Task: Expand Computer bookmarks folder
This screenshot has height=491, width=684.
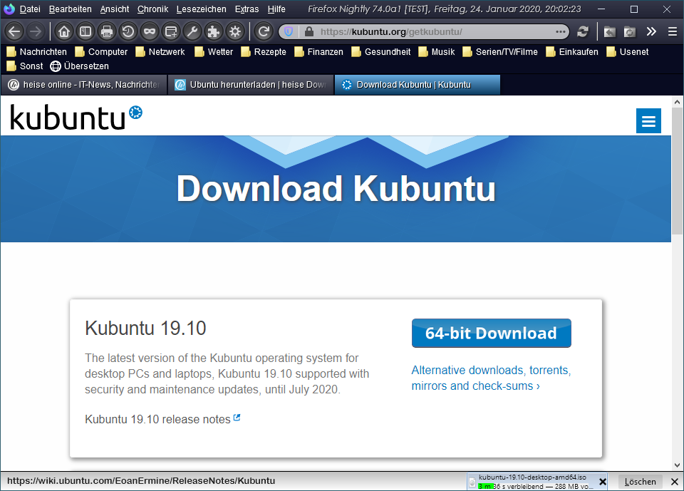Action: (x=101, y=52)
